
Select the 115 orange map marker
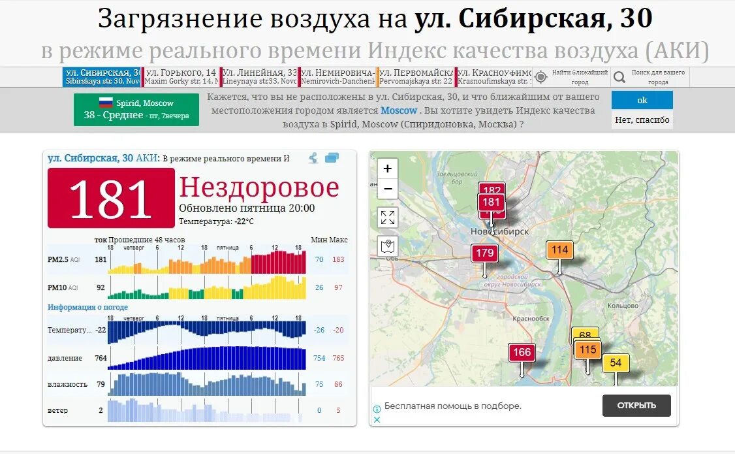coord(588,350)
